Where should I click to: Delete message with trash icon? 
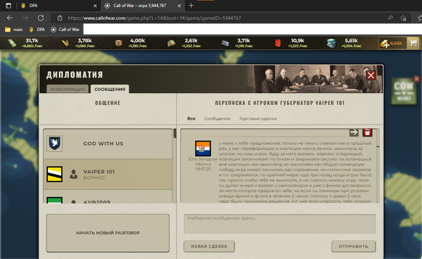(x=367, y=132)
